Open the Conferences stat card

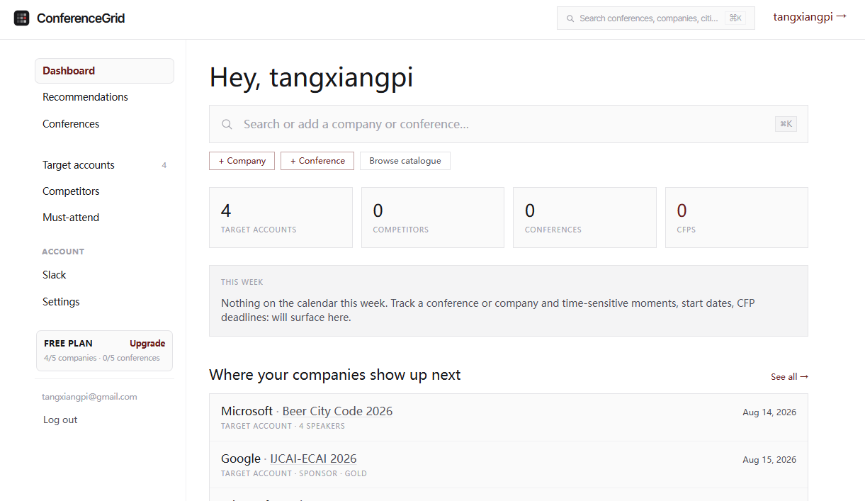click(x=584, y=218)
